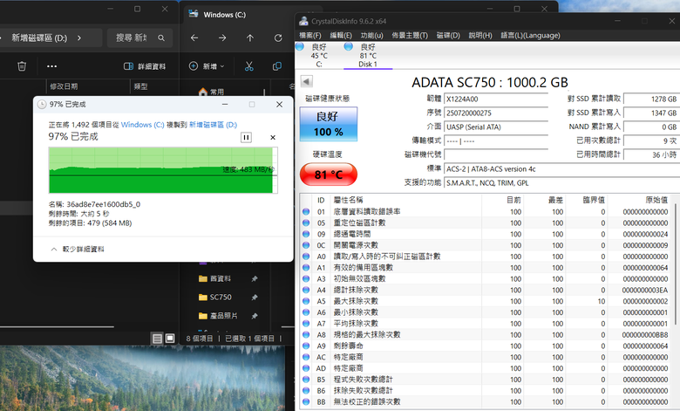Viewport: 680px width, 411px height.
Task: Go up one folder in Windows (C:) Explorer
Action: 250,38
